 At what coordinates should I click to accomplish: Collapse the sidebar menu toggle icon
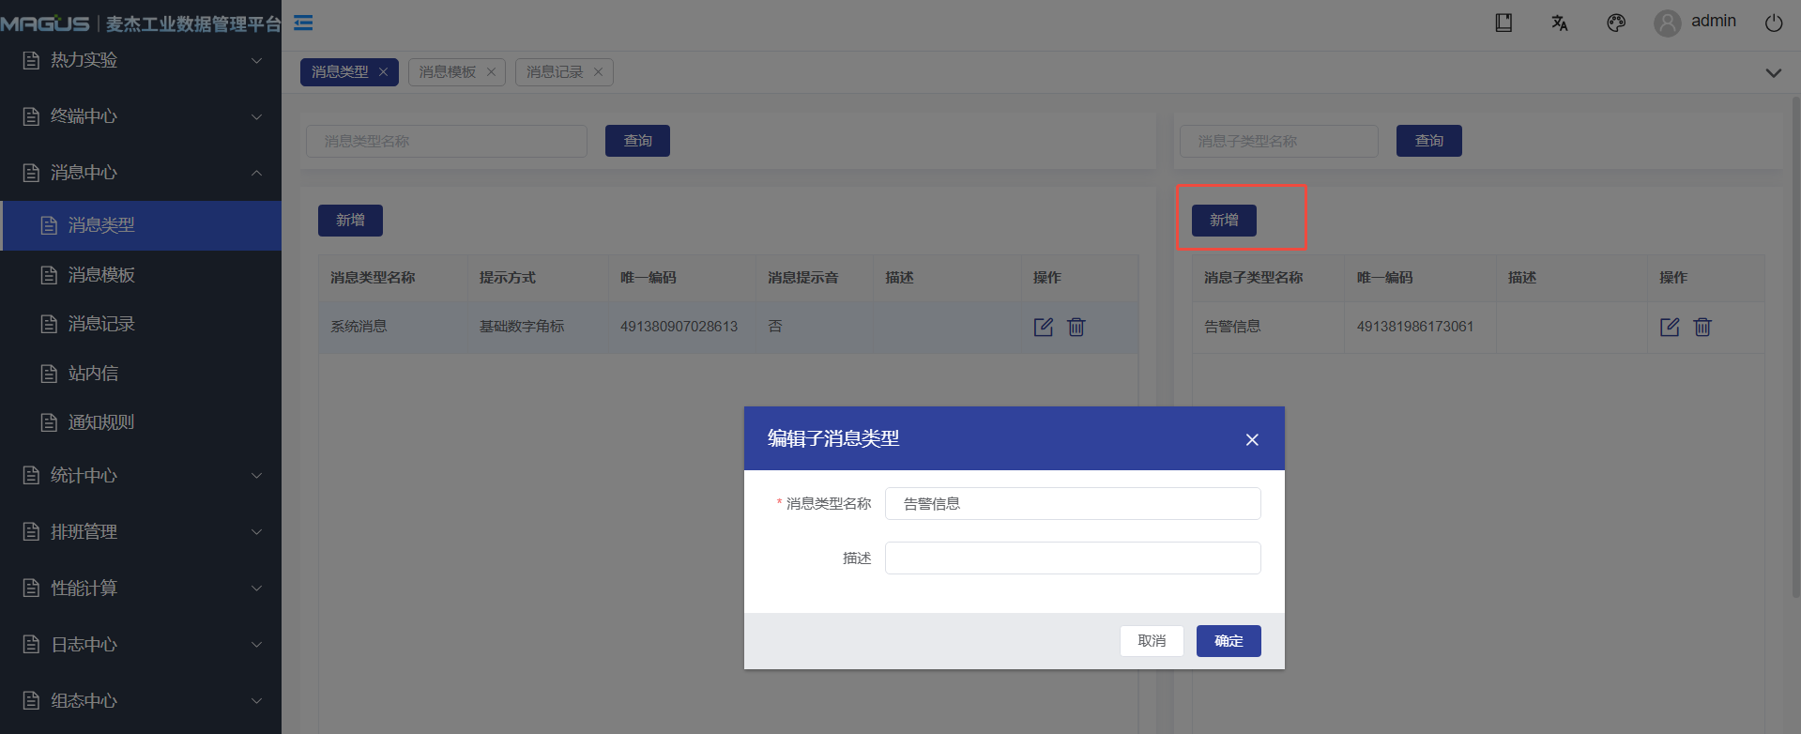(303, 23)
